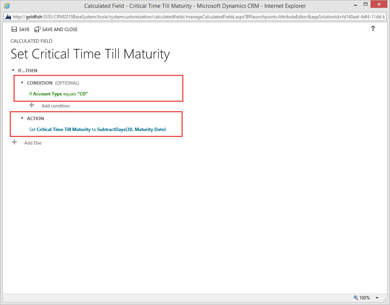Open help via the question mark icon
Image resolution: width=390 pixels, height=305 pixels.
(373, 29)
